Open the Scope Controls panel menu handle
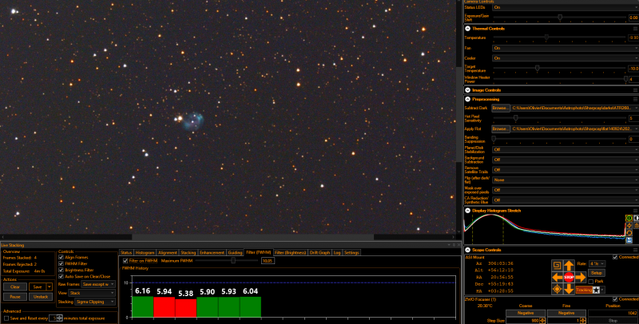 [x=635, y=250]
